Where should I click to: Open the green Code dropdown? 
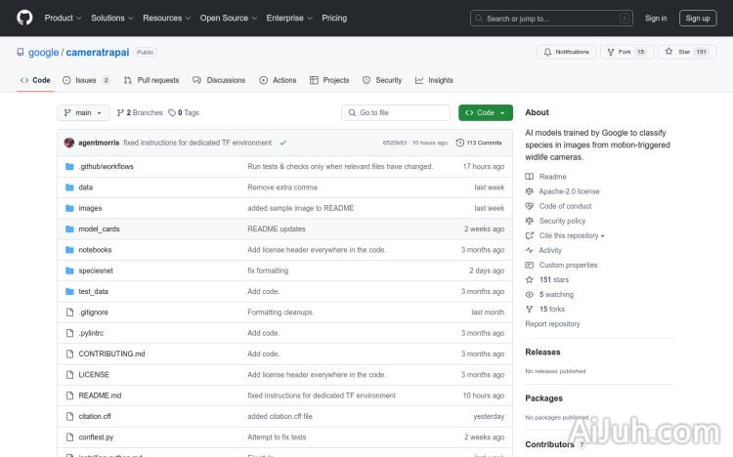485,112
